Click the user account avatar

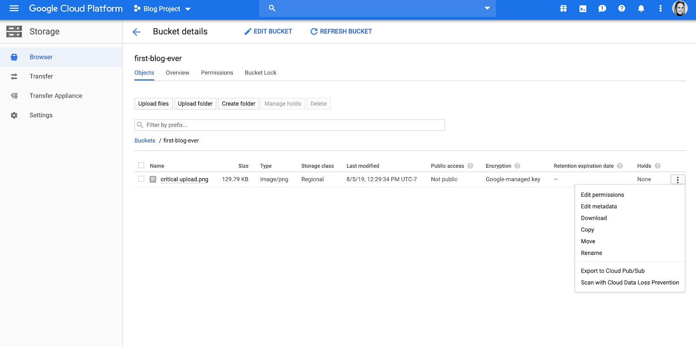(680, 8)
